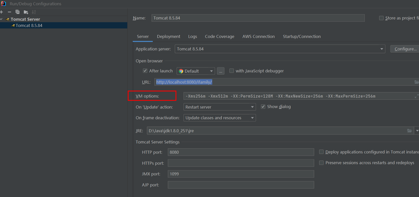Switch to the Deployment tab
Viewport: 419px width, 197px height.
click(x=168, y=36)
